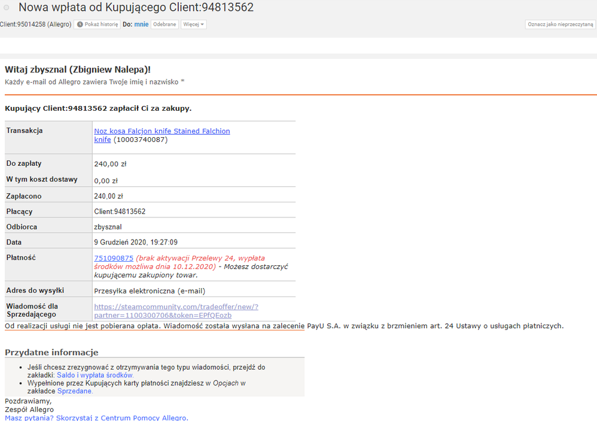Click the Odebrane folder label

[x=165, y=25]
